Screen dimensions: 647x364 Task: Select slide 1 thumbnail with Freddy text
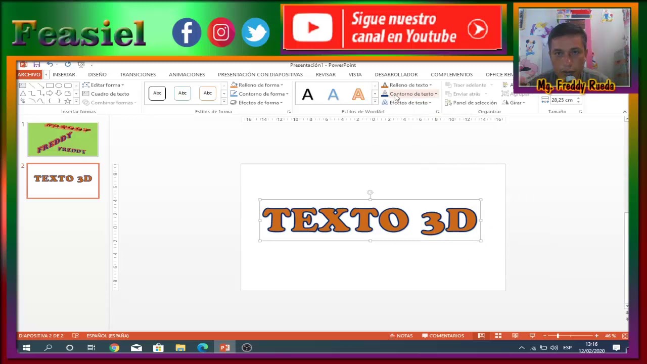click(x=63, y=139)
